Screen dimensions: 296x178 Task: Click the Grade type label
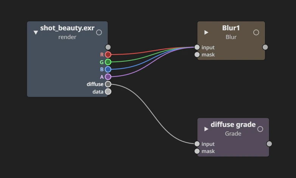[233, 134]
